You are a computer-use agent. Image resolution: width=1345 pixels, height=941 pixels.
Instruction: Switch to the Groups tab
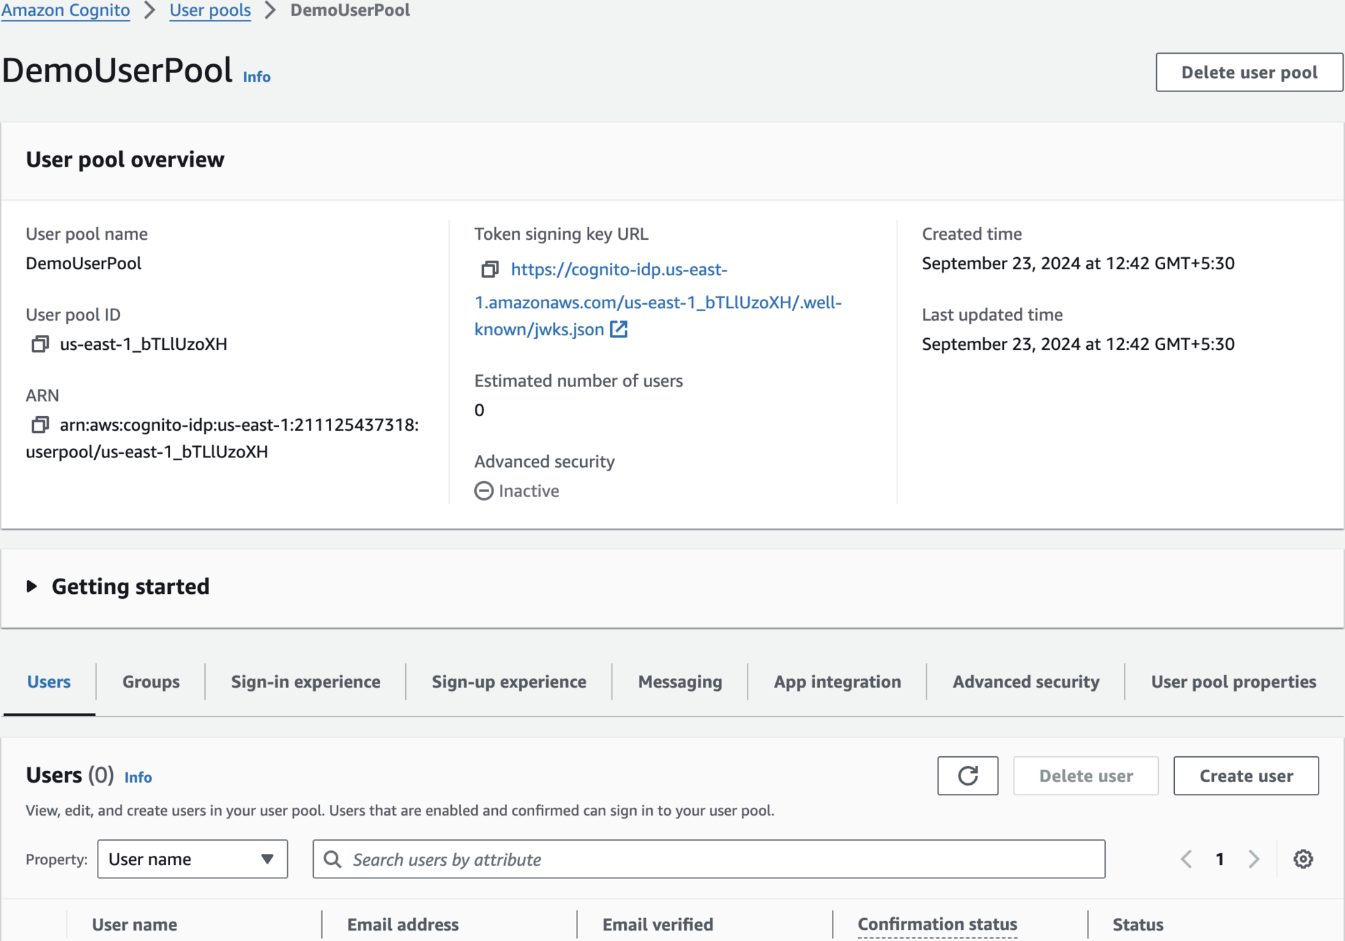click(x=151, y=682)
